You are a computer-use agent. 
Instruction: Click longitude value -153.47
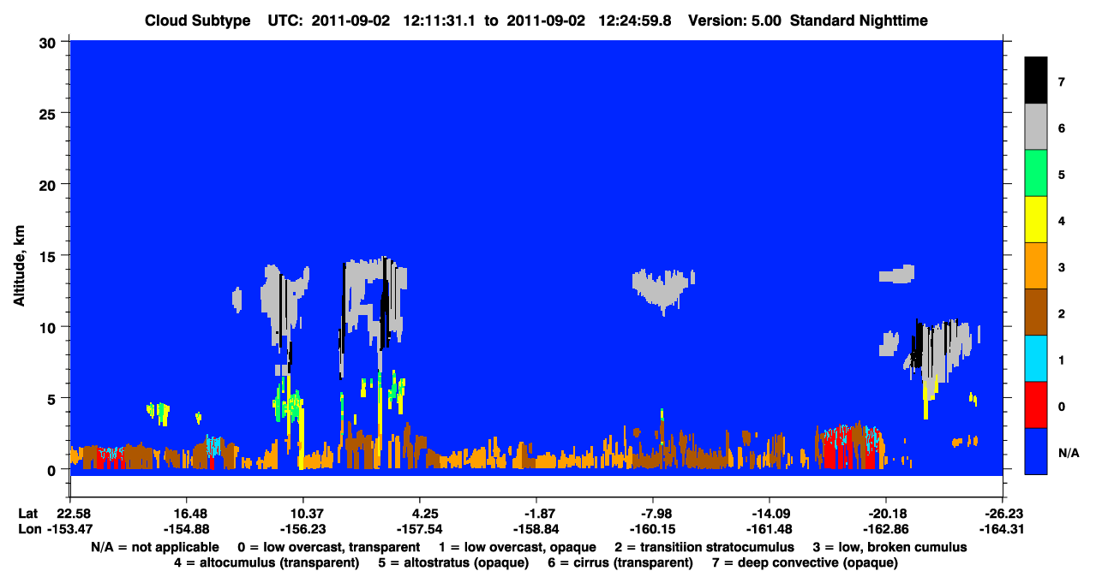point(69,529)
